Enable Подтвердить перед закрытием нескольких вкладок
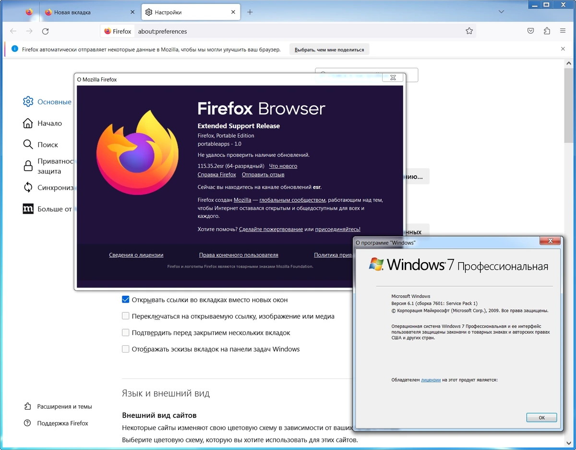Screen dimensions: 576x450 tap(126, 332)
